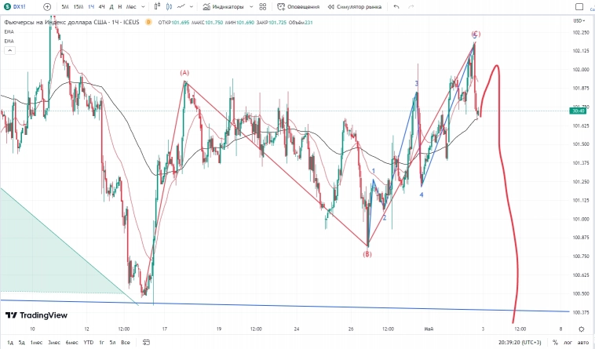Open the indicator templates grid icon
The image size is (595, 349).
(x=263, y=7)
